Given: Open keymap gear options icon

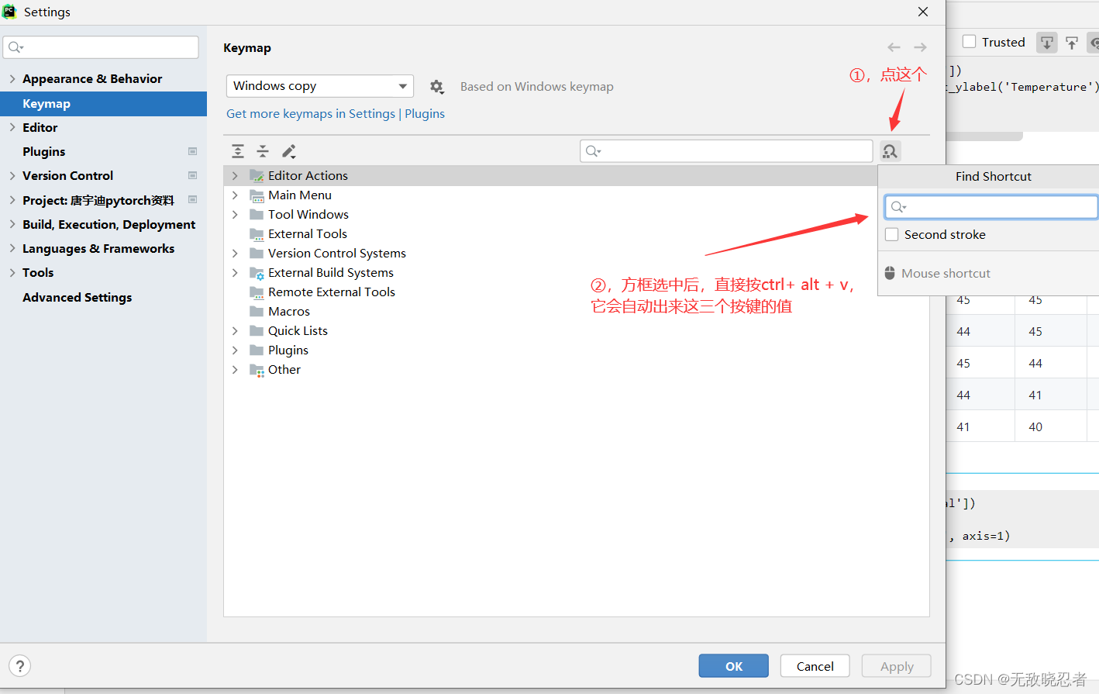Looking at the screenshot, I should (x=437, y=87).
